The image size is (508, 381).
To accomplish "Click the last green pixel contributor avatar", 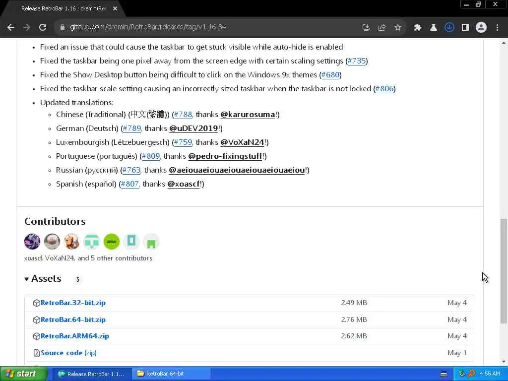I will 151,242.
